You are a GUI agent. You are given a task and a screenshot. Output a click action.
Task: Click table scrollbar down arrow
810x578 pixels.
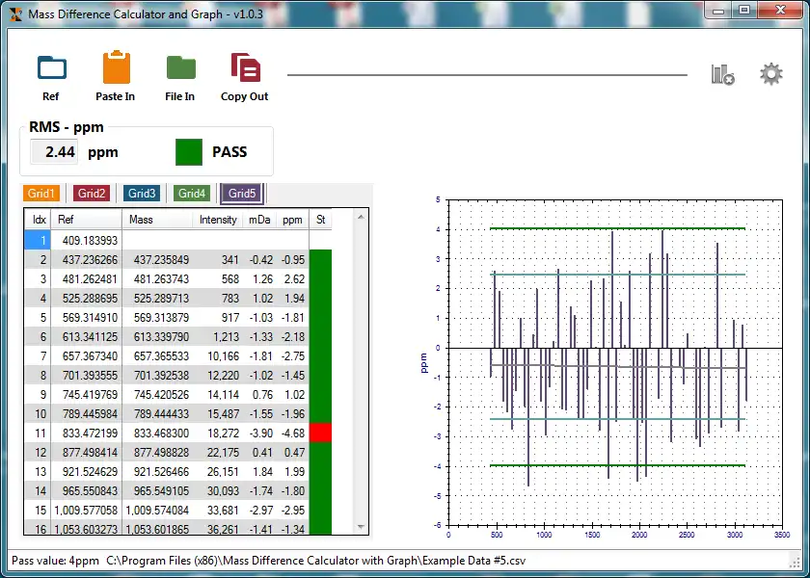tap(361, 527)
